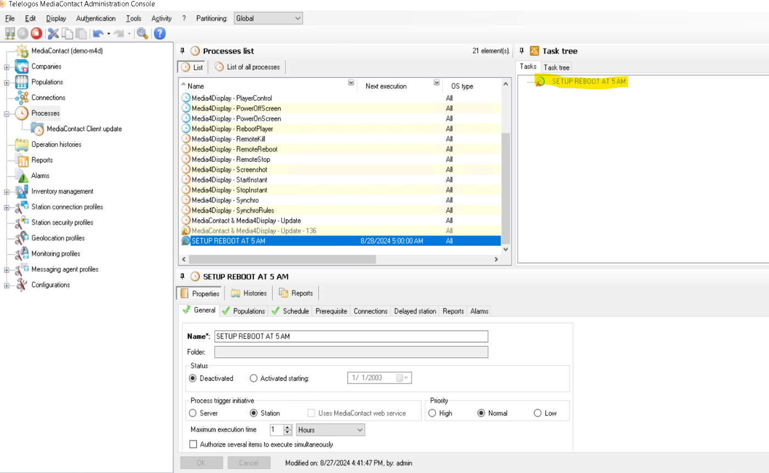This screenshot has width=769, height=473.
Task: Open the Histories tab
Action: pos(249,293)
